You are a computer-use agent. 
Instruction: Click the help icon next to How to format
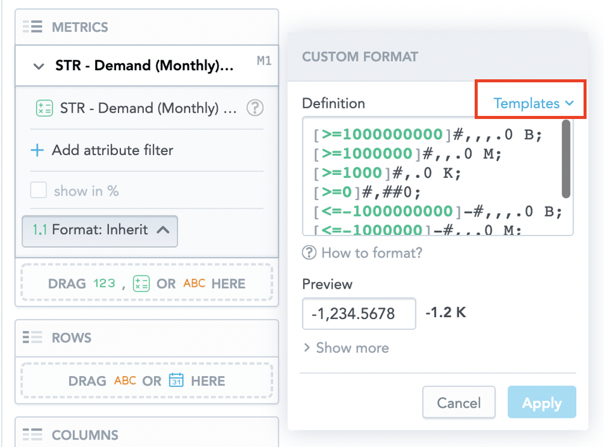pos(309,253)
